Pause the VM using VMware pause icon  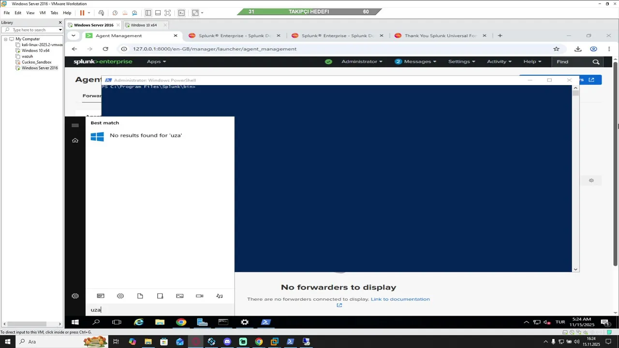pos(82,13)
